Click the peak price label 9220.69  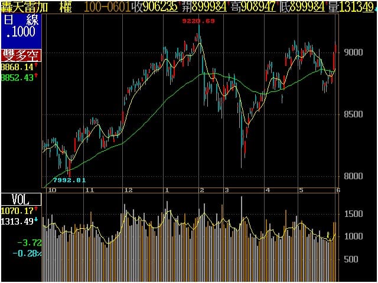coord(198,21)
